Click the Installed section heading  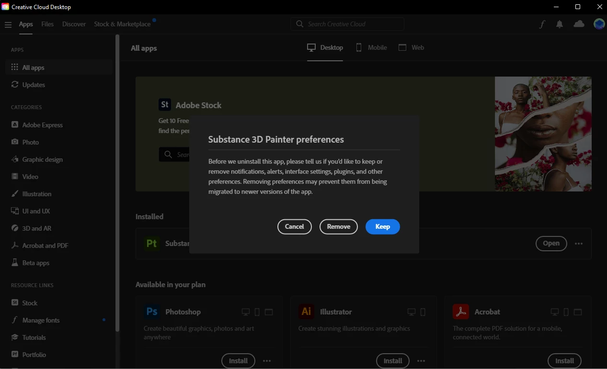click(x=149, y=216)
